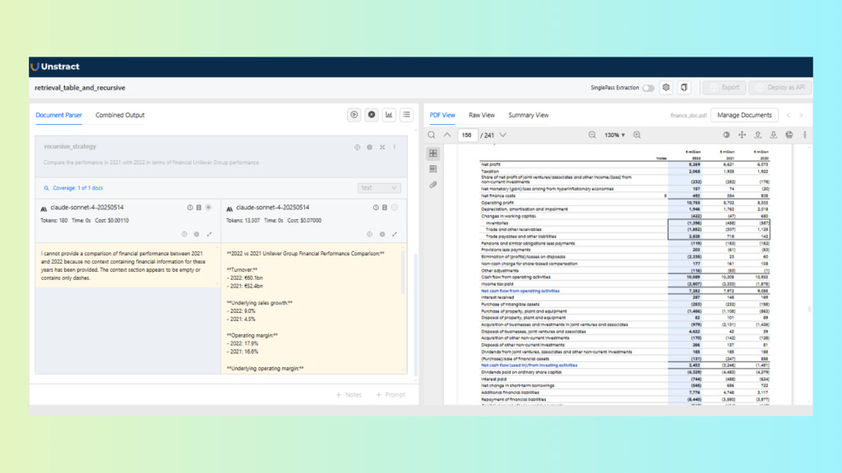The image size is (842, 473).
Task: Switch to the Combined Output tab
Action: pos(120,115)
